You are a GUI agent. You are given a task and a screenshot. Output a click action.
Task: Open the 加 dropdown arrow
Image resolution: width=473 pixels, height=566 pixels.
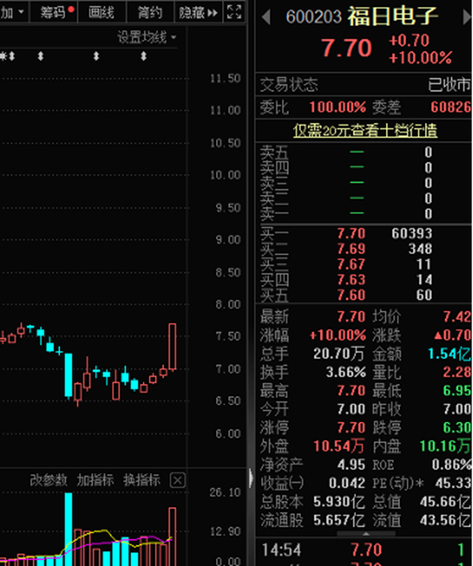coord(21,12)
